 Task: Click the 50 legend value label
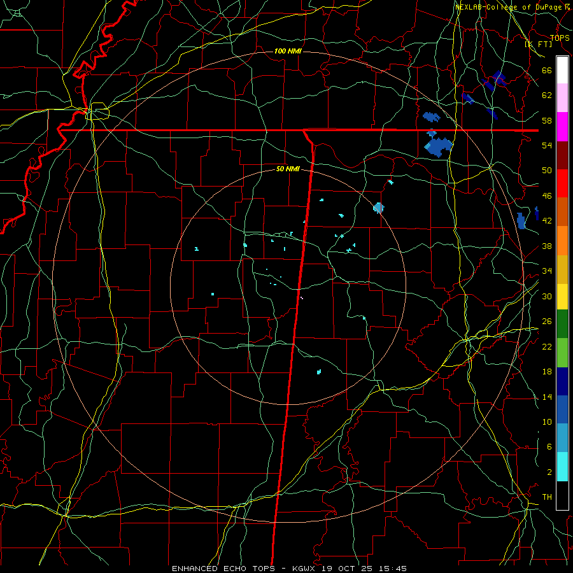[547, 171]
